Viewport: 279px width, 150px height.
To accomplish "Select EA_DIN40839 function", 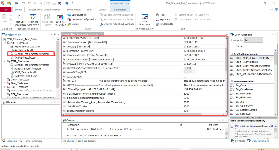I will [x=243, y=94].
